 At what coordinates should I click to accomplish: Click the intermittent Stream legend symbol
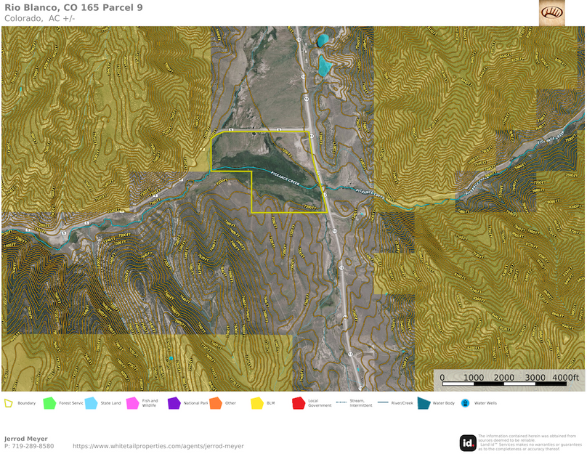(339, 402)
